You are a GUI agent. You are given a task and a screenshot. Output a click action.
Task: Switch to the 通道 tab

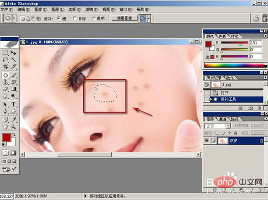(222, 119)
